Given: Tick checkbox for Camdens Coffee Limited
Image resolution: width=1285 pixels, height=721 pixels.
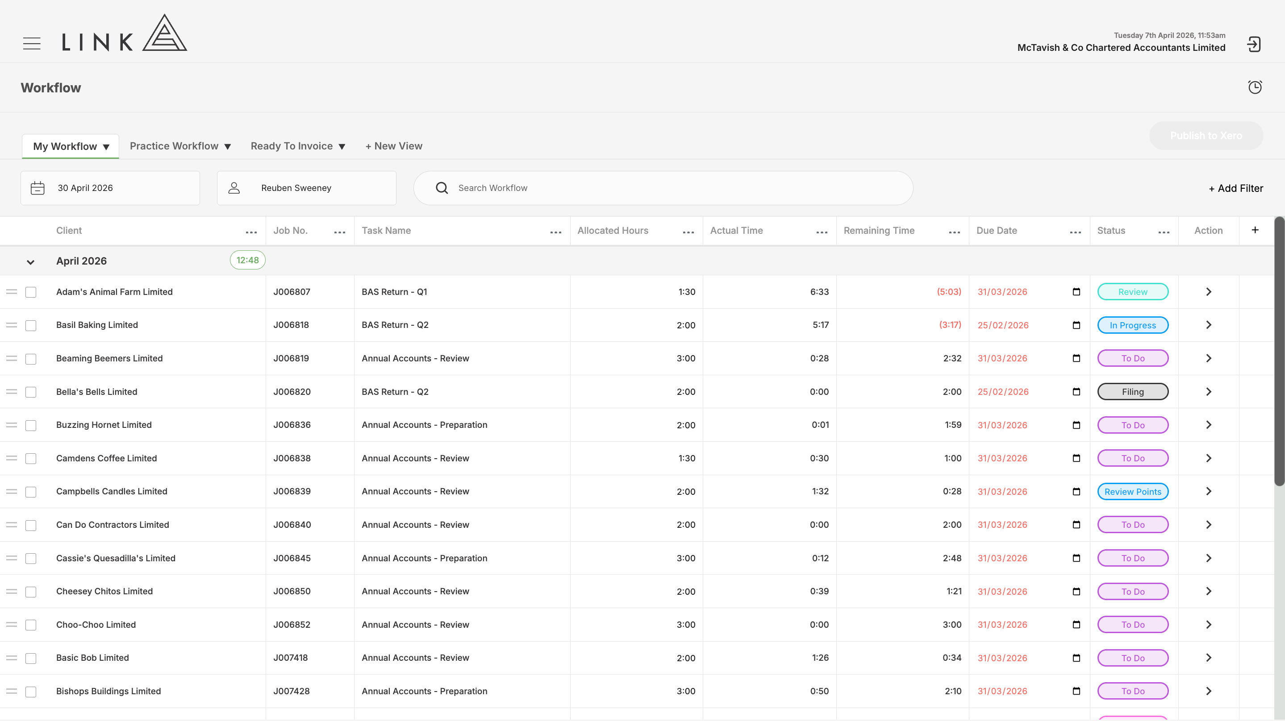Looking at the screenshot, I should [31, 459].
